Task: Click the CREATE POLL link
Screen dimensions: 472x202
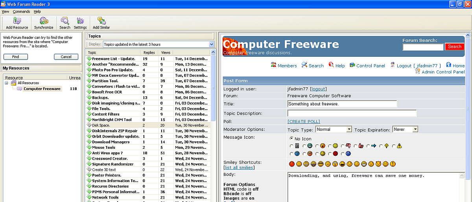Action: point(304,121)
